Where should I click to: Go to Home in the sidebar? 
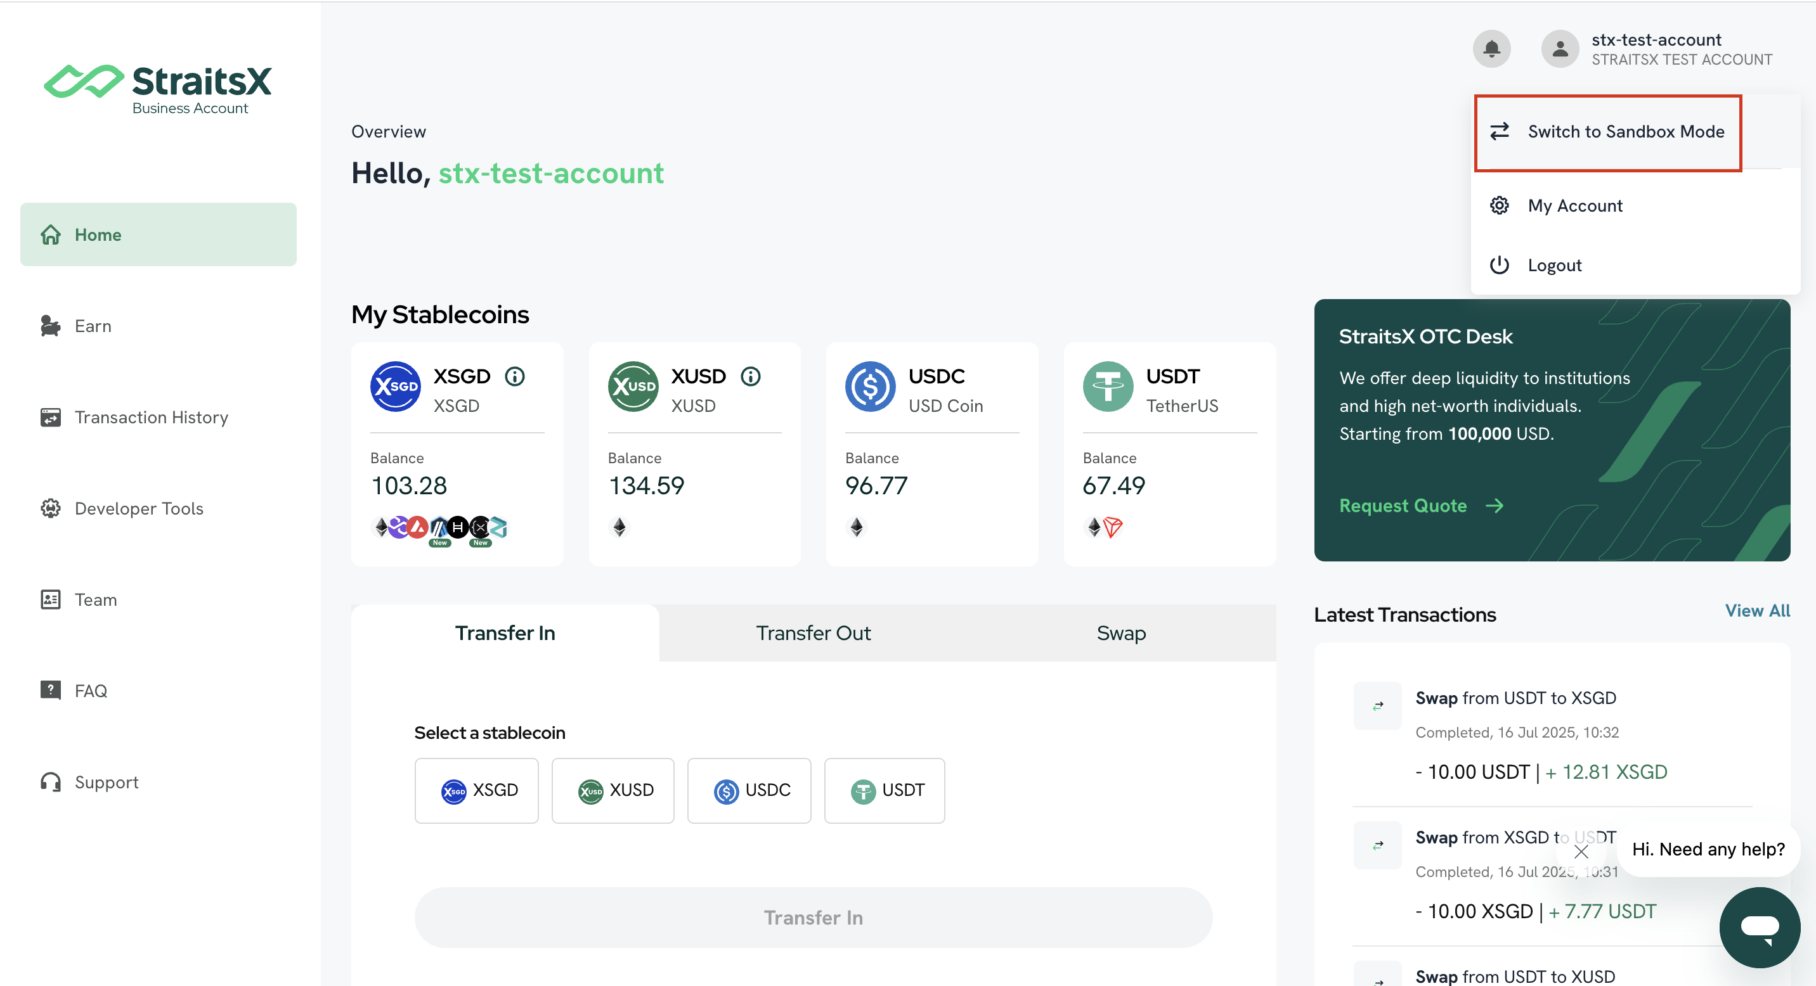(x=158, y=234)
